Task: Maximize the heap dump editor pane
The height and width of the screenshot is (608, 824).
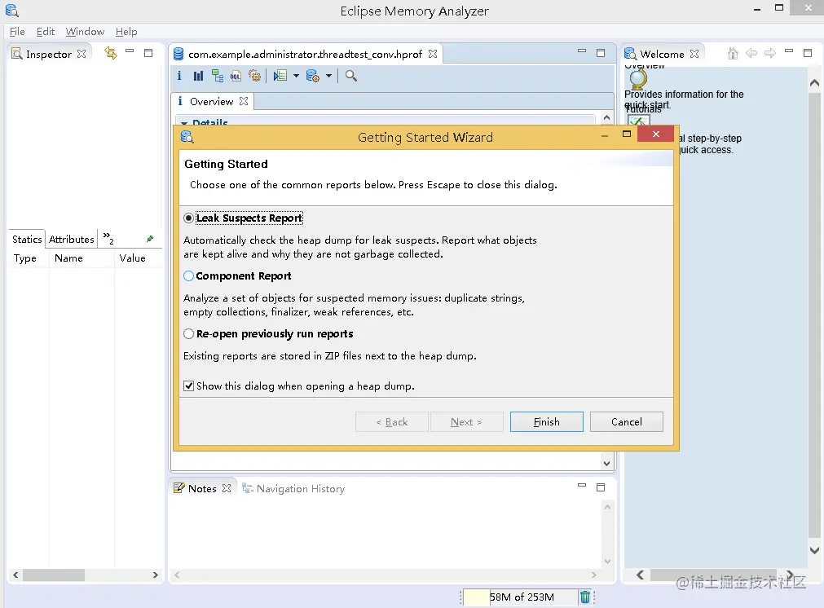Action: (601, 52)
